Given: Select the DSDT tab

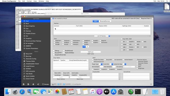Looking at the screenshot, I should [x=96, y=21].
